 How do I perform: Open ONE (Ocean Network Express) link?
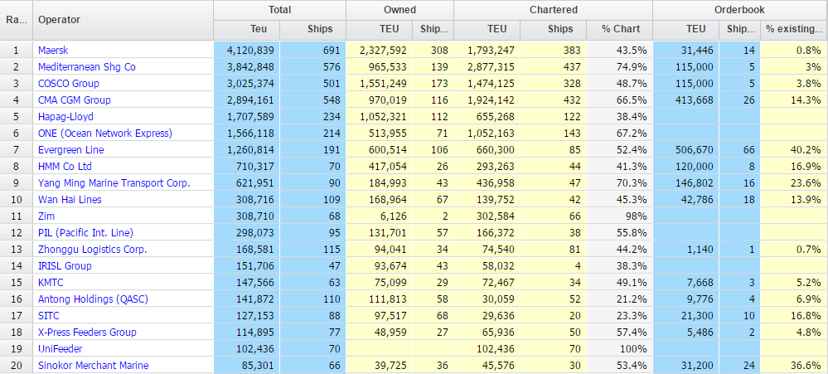tap(105, 134)
